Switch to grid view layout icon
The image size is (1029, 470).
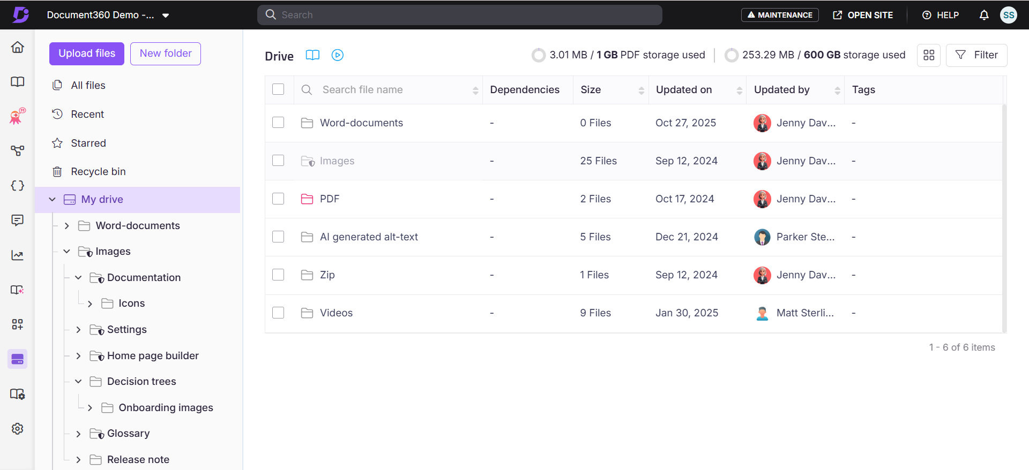(929, 55)
